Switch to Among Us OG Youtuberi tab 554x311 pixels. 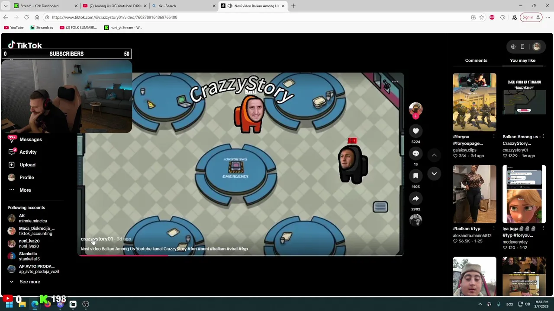(x=114, y=6)
